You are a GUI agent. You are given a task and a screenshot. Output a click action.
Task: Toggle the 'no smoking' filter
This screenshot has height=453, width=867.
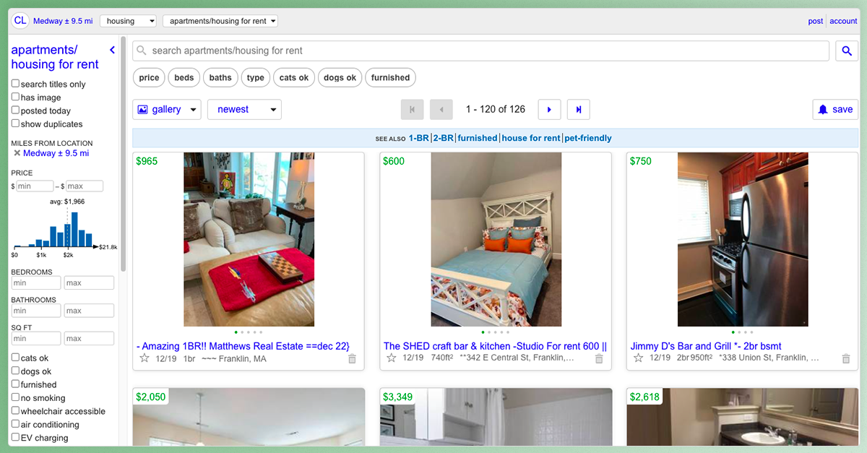coord(14,397)
